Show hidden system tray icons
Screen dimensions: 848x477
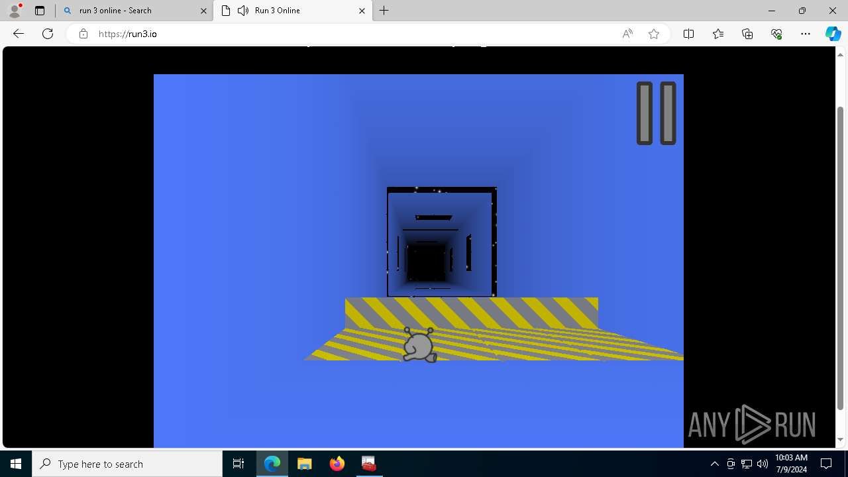[x=714, y=464]
